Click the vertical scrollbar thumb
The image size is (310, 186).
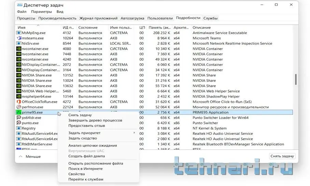click(x=296, y=80)
